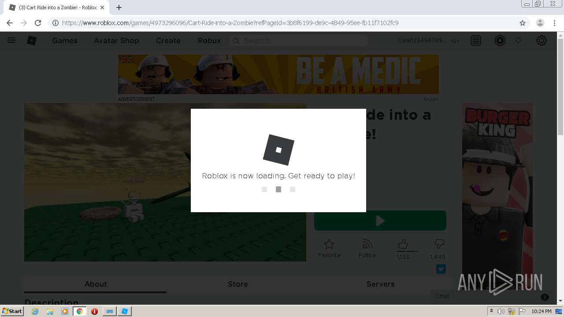The height and width of the screenshot is (317, 564).
Task: Switch to the Store tab
Action: (238, 284)
